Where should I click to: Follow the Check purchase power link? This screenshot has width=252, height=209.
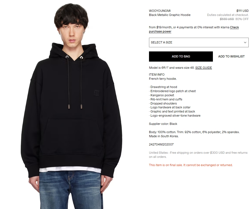pyautogui.click(x=194, y=29)
